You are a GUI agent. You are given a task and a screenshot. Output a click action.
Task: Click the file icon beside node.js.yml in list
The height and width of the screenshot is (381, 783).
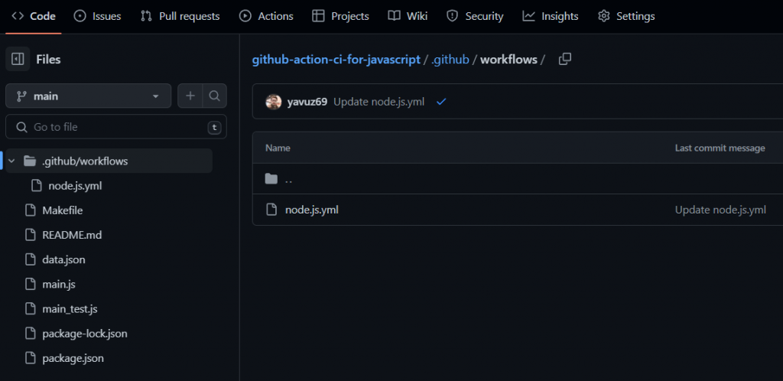(x=271, y=210)
